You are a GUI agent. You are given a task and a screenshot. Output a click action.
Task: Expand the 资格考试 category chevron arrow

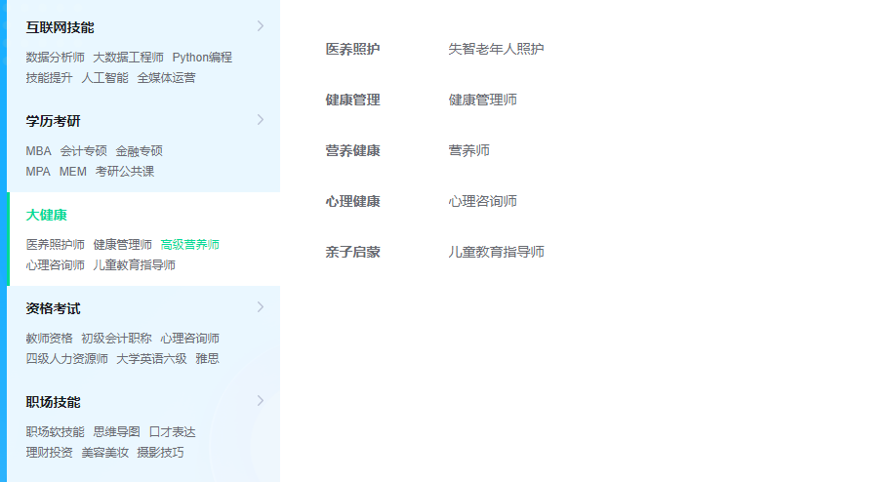click(x=260, y=307)
